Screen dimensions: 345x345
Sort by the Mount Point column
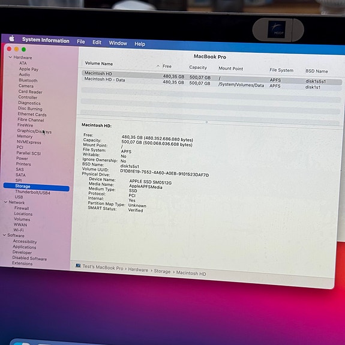click(x=230, y=68)
